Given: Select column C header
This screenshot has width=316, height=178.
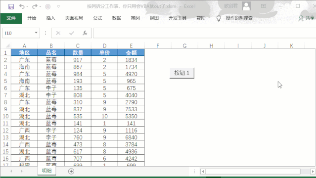Looking at the screenshot, I should [x=78, y=46].
